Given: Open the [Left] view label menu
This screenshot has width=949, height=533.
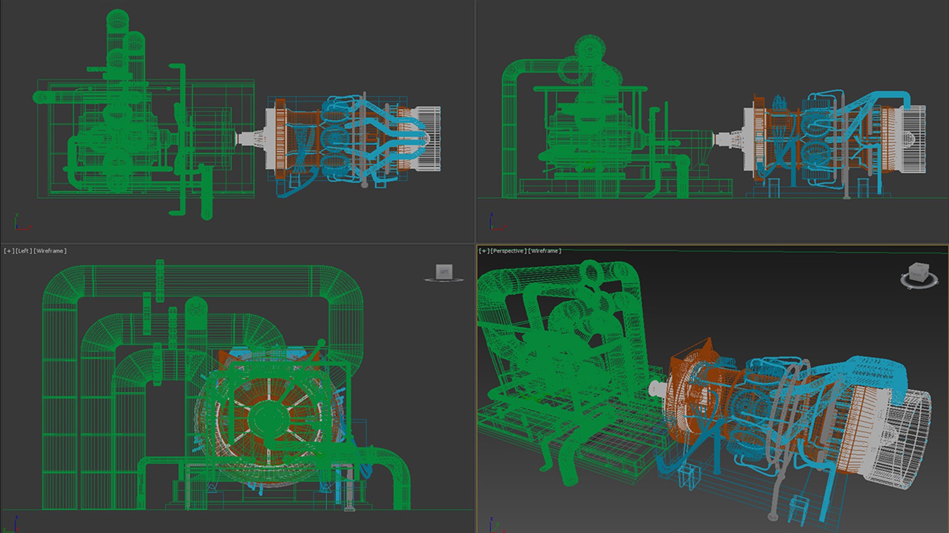Looking at the screenshot, I should [23, 251].
